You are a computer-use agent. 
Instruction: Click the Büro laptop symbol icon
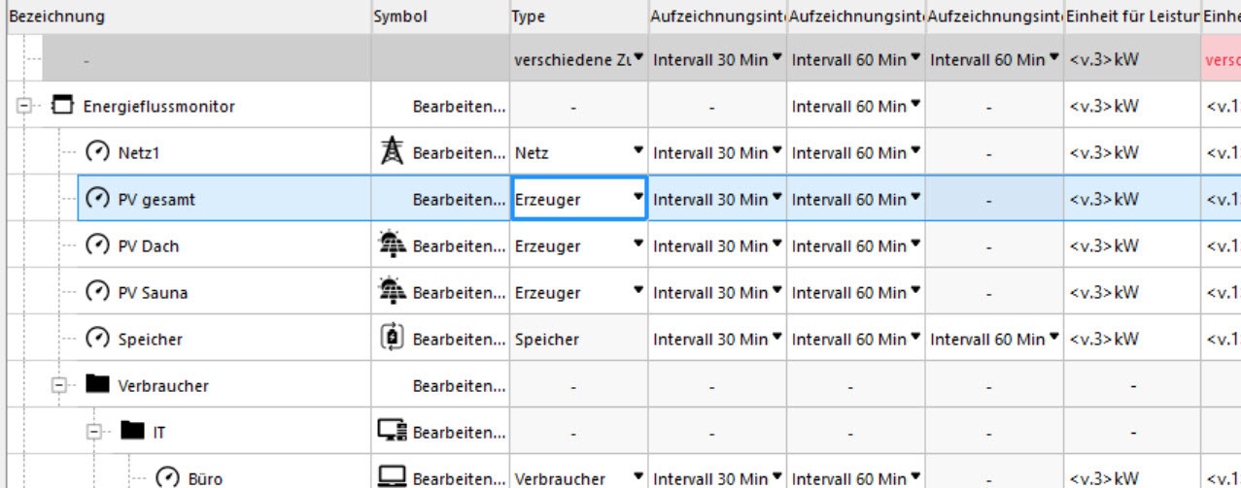(392, 476)
